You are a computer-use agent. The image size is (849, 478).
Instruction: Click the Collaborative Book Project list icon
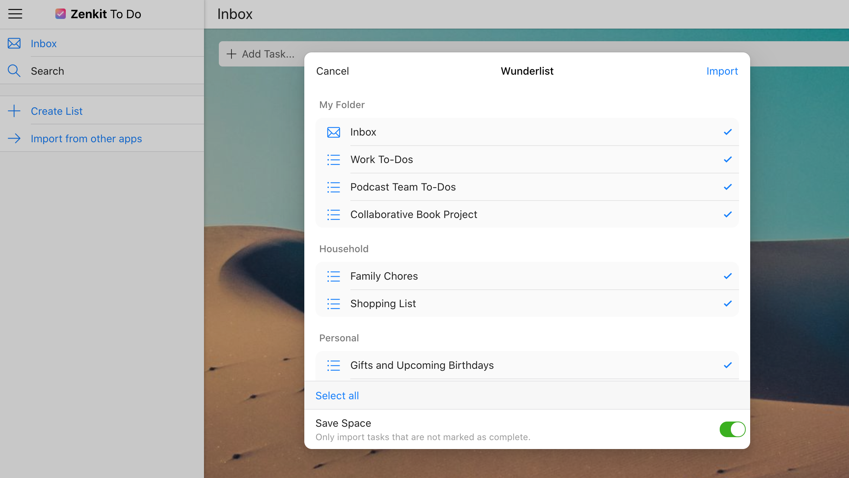tap(334, 215)
